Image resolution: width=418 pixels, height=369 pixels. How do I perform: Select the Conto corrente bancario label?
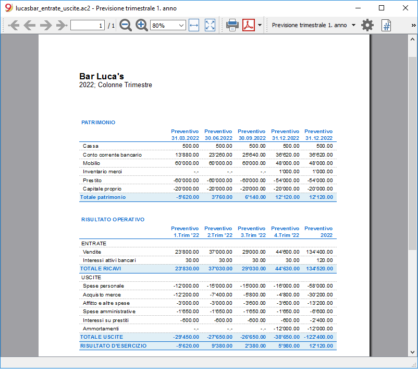click(x=112, y=155)
